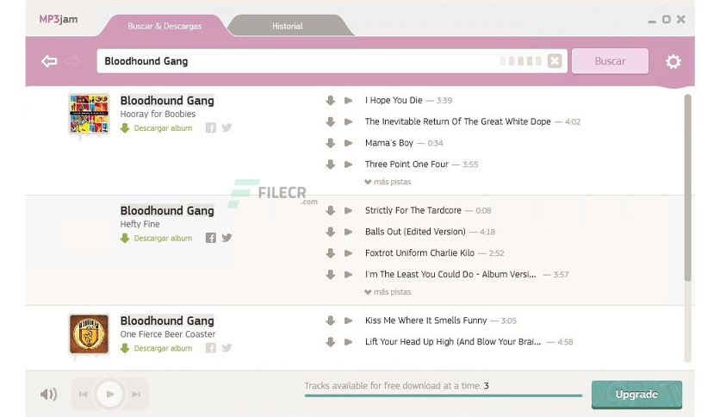Expand más pistas for Hefty Fine
The width and height of the screenshot is (720, 417).
tap(388, 292)
